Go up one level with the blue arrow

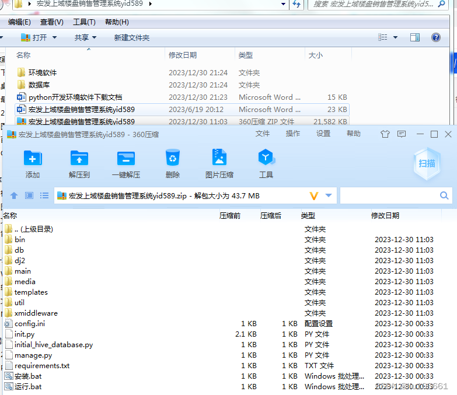14,195
